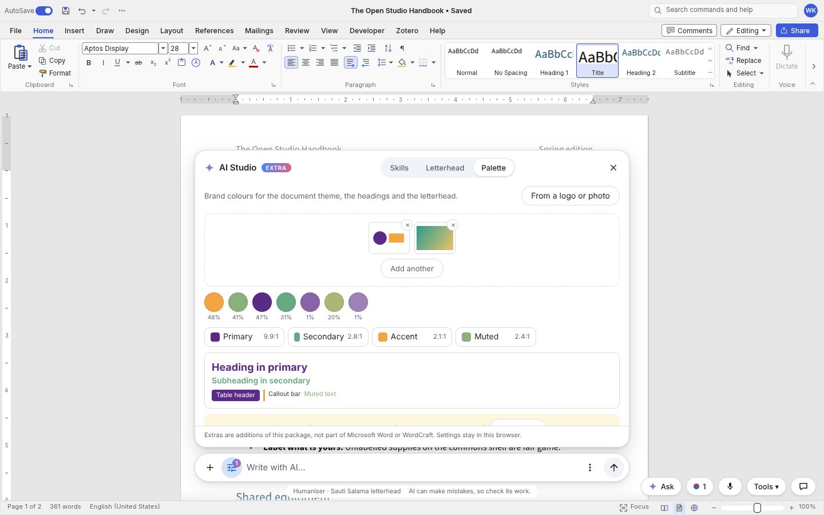Open the bullets list icon

tap(291, 48)
